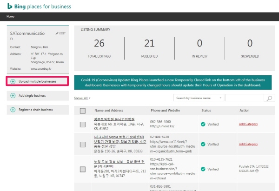This screenshot has width=279, height=191.
Task: Click contact name Sangheu Kim
Action: pyautogui.click(x=40, y=47)
